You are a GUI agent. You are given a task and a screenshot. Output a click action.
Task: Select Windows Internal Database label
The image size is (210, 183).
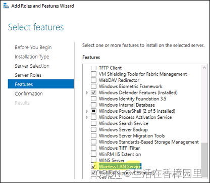point(127,105)
